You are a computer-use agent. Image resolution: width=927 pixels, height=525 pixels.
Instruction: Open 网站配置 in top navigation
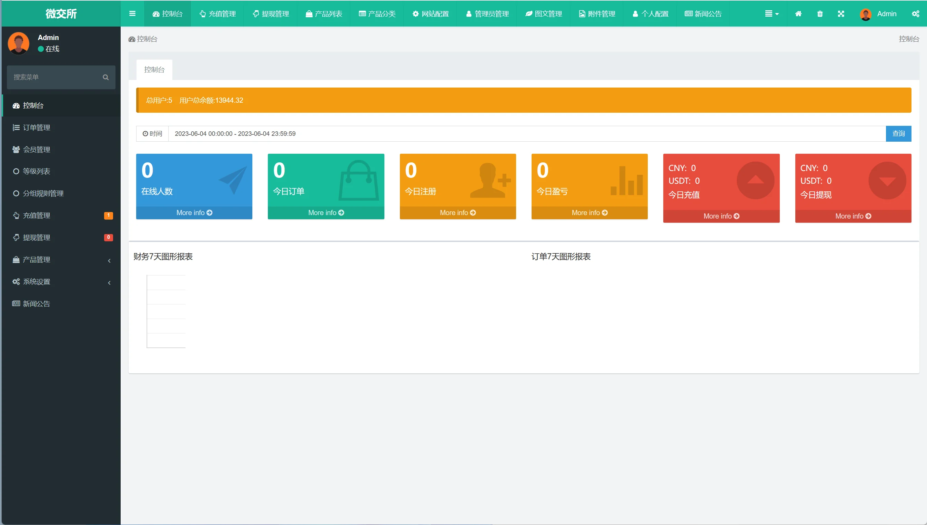click(431, 14)
